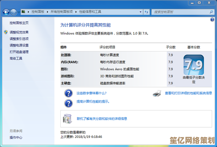The height and width of the screenshot is (147, 217).
Task: Click the 7.9 base score badge
Action: [x=193, y=65]
